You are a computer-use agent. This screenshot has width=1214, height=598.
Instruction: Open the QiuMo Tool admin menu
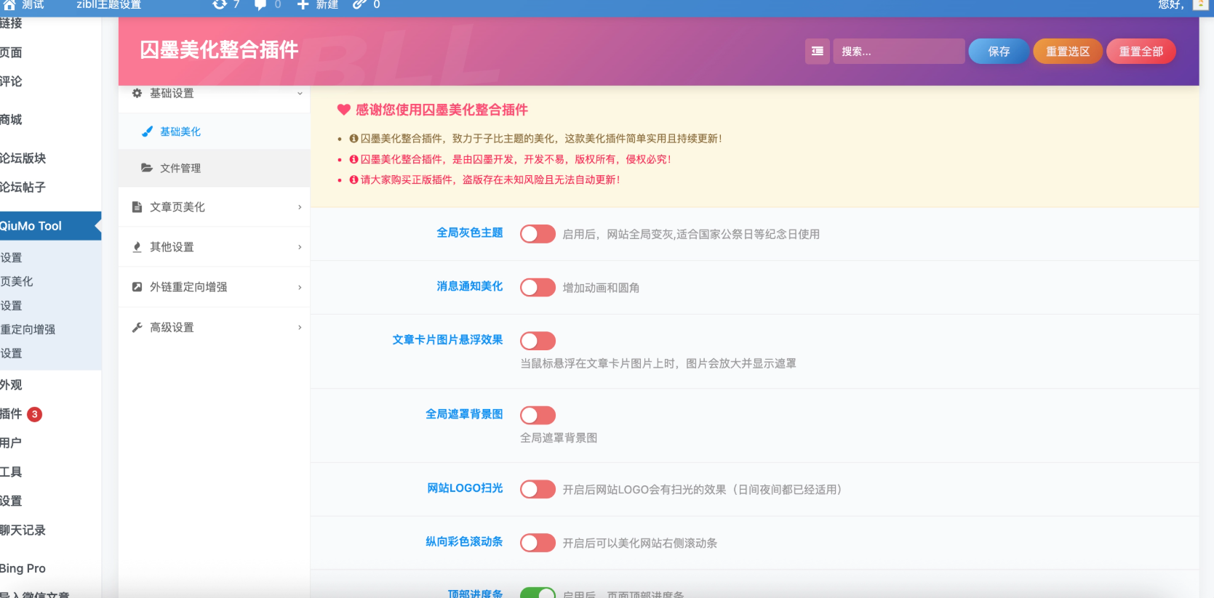point(50,226)
